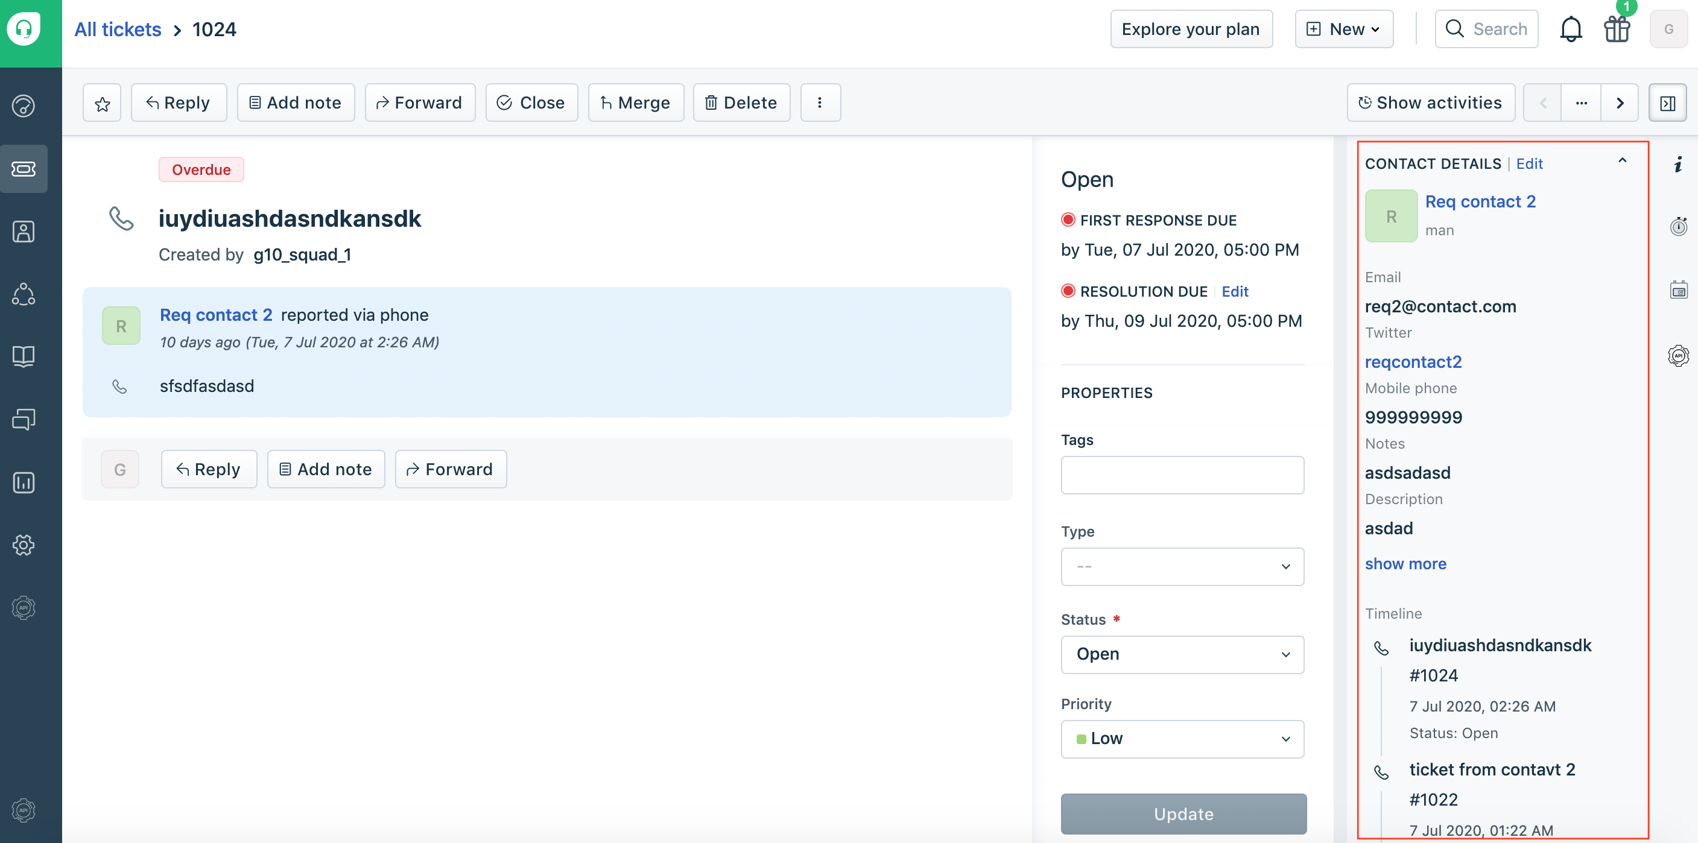Open the Forums chat icon in sidebar
Viewport: 1698px width, 843px height.
pos(24,419)
